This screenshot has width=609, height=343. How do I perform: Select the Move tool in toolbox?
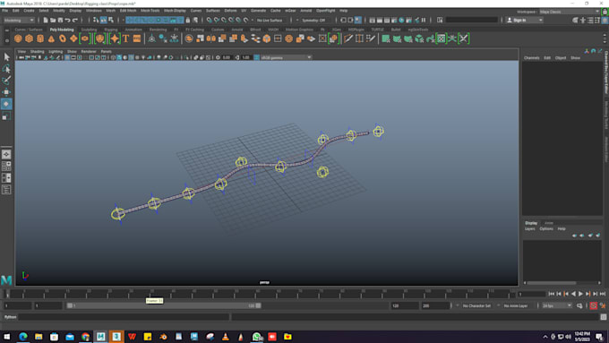point(6,92)
